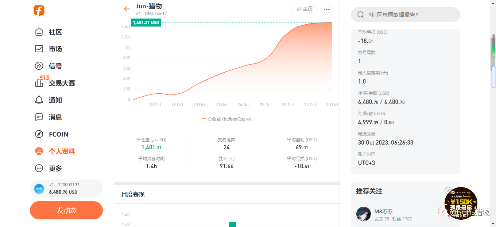The image size is (496, 227).
Task: Open MR苏苏 recommended user avatar
Action: (364, 214)
